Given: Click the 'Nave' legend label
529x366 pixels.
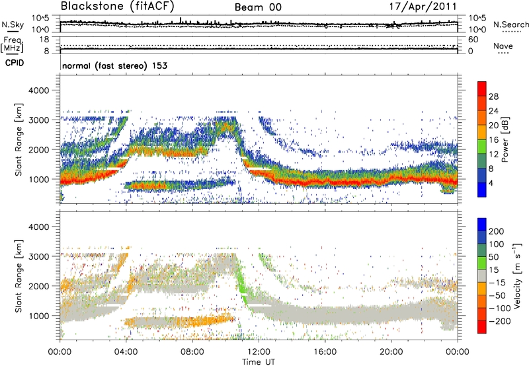Looking at the screenshot, I should (x=503, y=46).
